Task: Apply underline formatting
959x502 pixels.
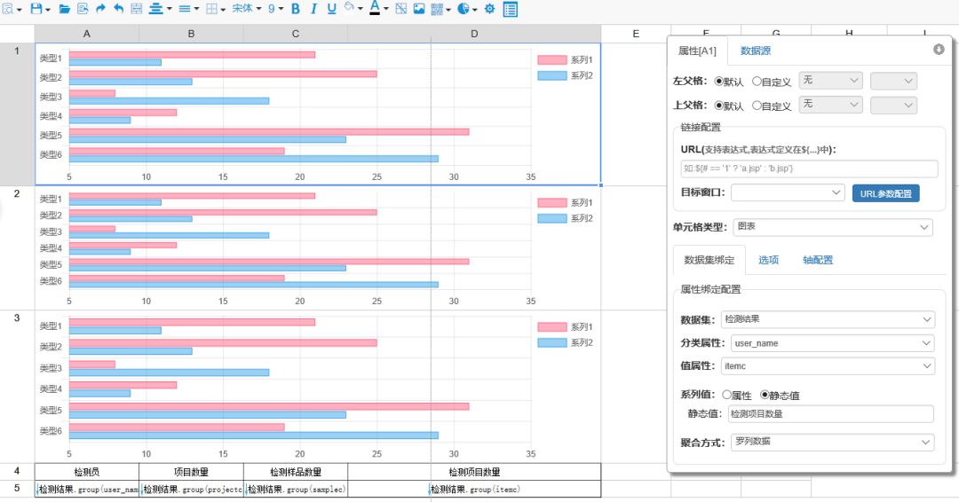Action: (x=331, y=9)
